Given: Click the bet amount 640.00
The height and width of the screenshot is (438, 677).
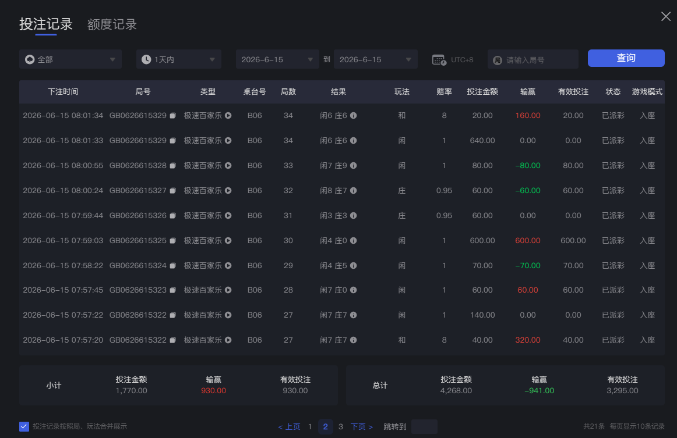Looking at the screenshot, I should pyautogui.click(x=482, y=141).
